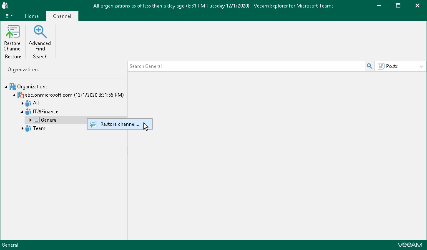Switch to the Home ribbon tab
Viewport: 427px width, 250px height.
pyautogui.click(x=32, y=16)
